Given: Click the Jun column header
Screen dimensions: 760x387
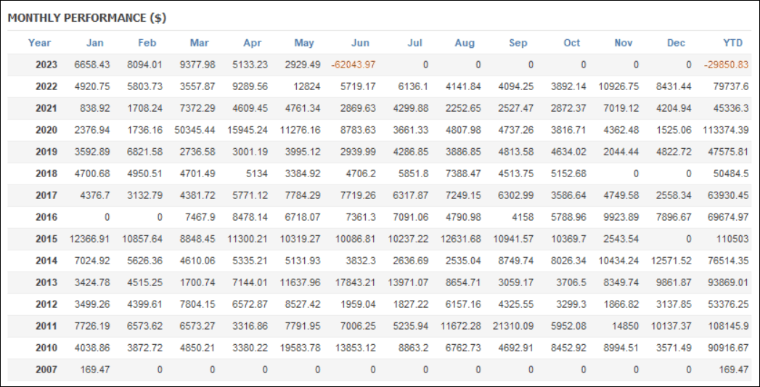Looking at the screenshot, I should click(360, 43).
